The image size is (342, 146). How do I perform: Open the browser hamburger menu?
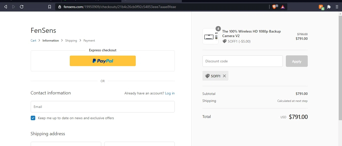tap(337, 7)
